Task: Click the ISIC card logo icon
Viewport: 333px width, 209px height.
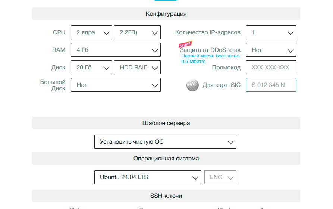Action: point(192,85)
